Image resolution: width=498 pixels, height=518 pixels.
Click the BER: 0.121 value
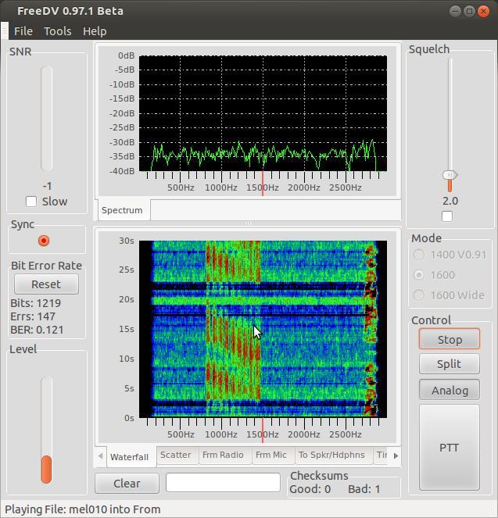point(37,330)
